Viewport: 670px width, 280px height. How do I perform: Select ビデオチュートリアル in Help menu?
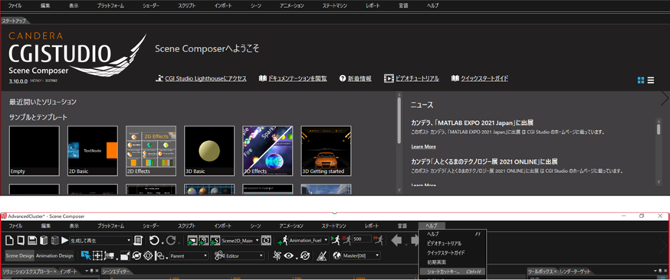(x=444, y=244)
